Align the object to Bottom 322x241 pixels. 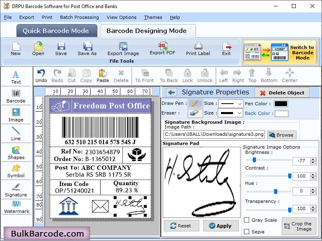pyautogui.click(x=269, y=76)
